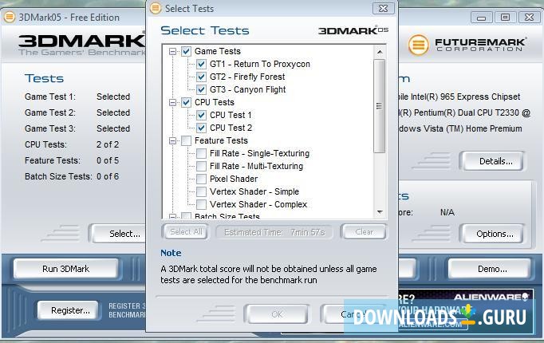Viewport: 544px width, 343px height.
Task: Open Register... in main window
Action: pos(68,310)
